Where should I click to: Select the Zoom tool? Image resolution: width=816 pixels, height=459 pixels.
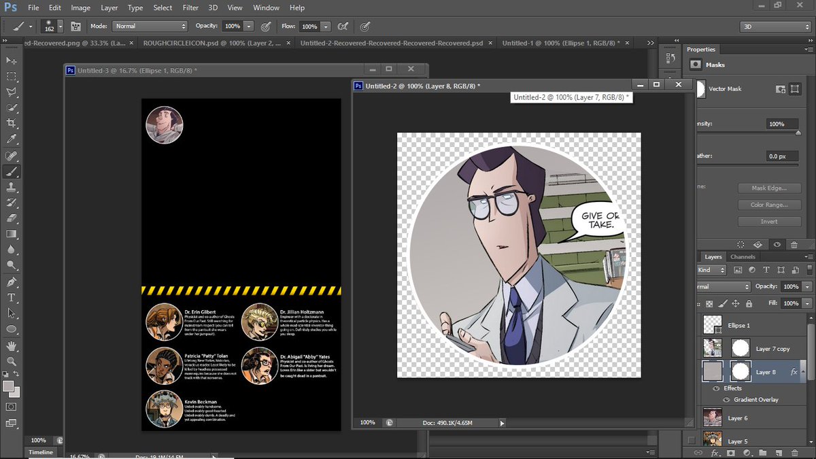pyautogui.click(x=12, y=362)
